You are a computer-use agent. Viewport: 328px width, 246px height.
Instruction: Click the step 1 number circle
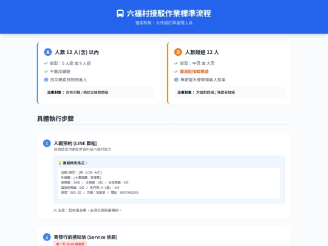pyautogui.click(x=47, y=143)
